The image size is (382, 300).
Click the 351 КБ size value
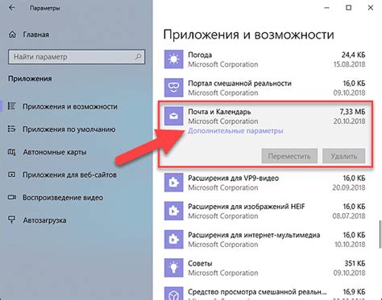click(x=355, y=264)
